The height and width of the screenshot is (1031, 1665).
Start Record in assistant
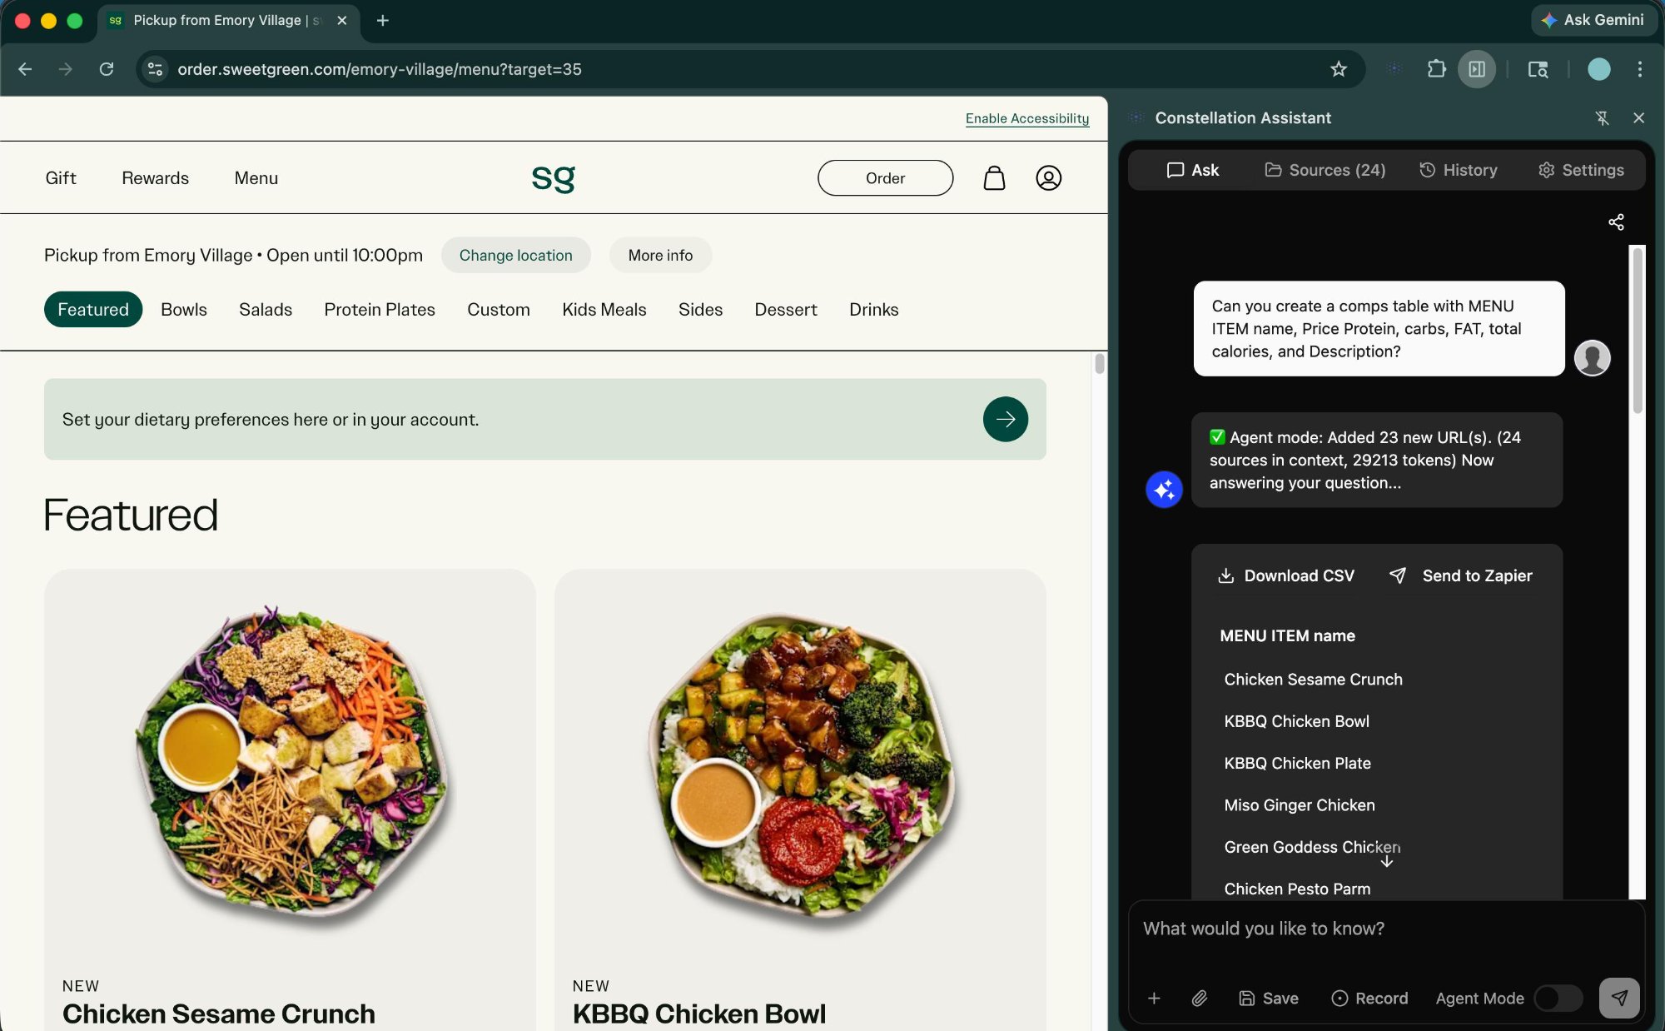1369,998
